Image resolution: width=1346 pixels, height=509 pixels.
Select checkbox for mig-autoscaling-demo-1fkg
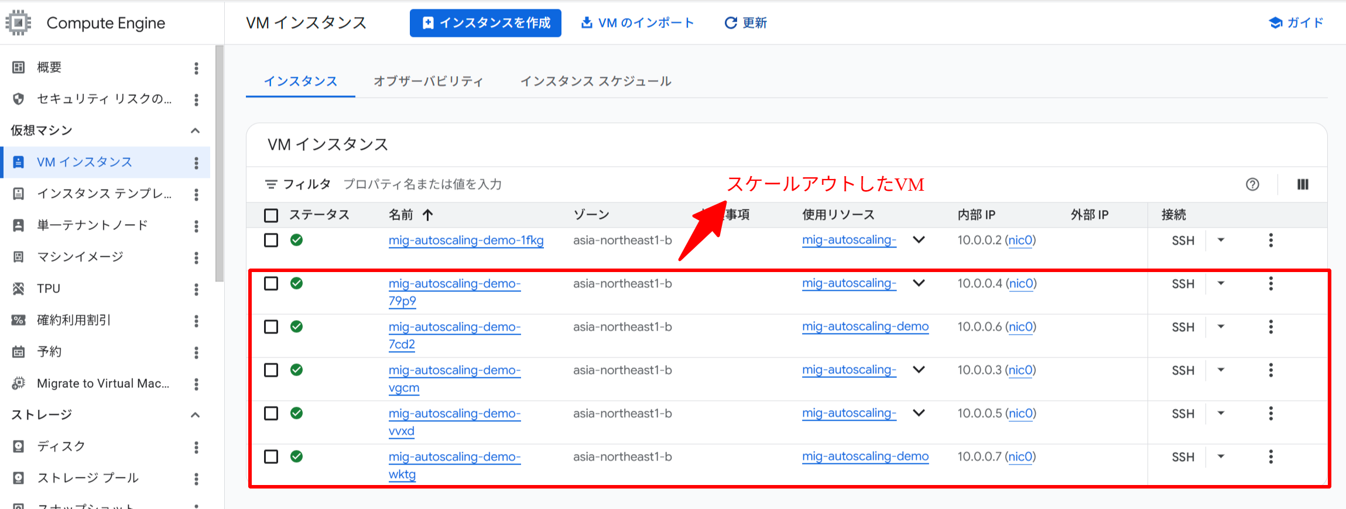click(x=271, y=240)
